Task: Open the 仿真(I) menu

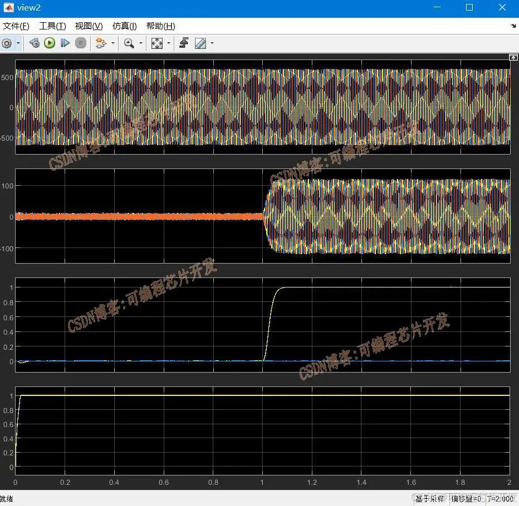Action: coord(124,26)
